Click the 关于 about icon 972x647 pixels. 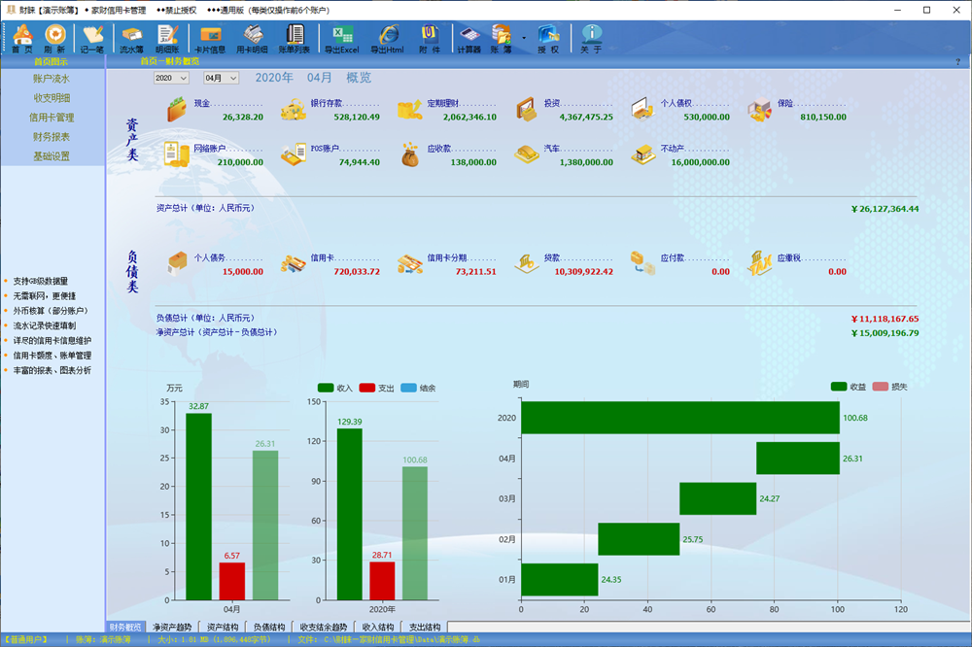(x=591, y=38)
